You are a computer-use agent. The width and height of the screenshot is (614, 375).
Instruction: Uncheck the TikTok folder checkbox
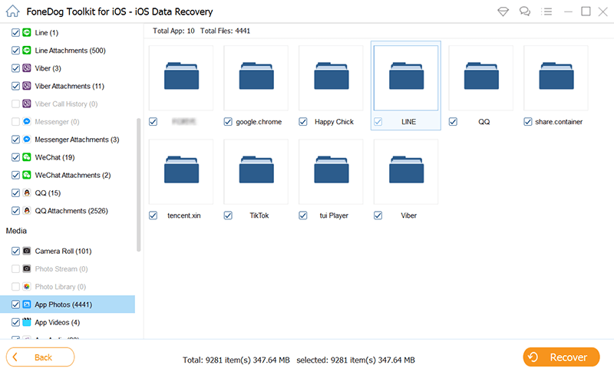click(x=228, y=215)
